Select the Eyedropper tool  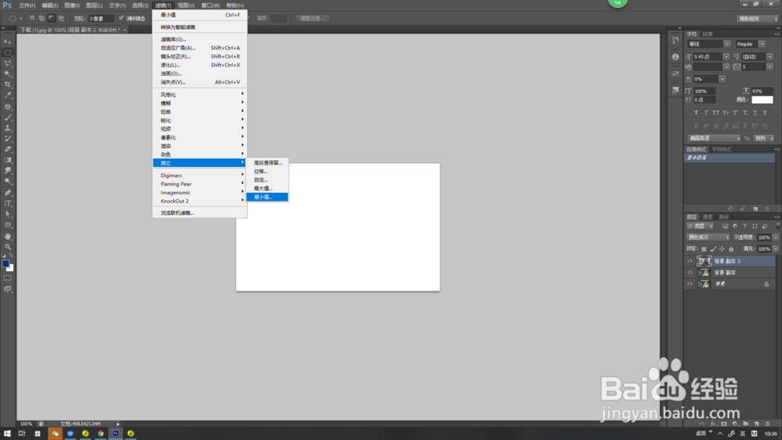click(x=8, y=95)
